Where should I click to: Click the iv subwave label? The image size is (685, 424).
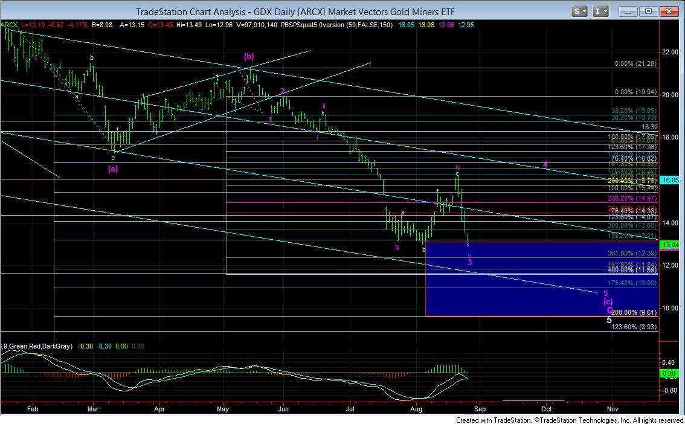click(x=457, y=167)
